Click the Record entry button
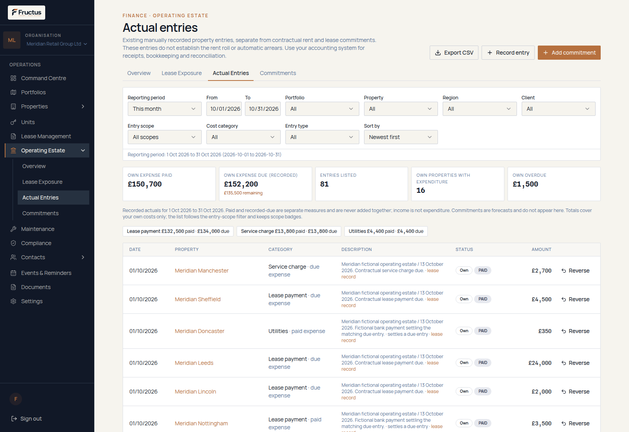The image size is (629, 432). point(508,53)
